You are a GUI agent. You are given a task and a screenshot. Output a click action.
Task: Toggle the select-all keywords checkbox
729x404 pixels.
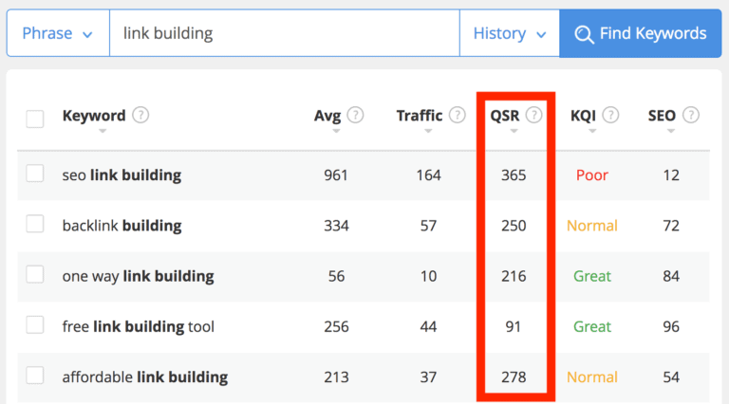tap(35, 119)
